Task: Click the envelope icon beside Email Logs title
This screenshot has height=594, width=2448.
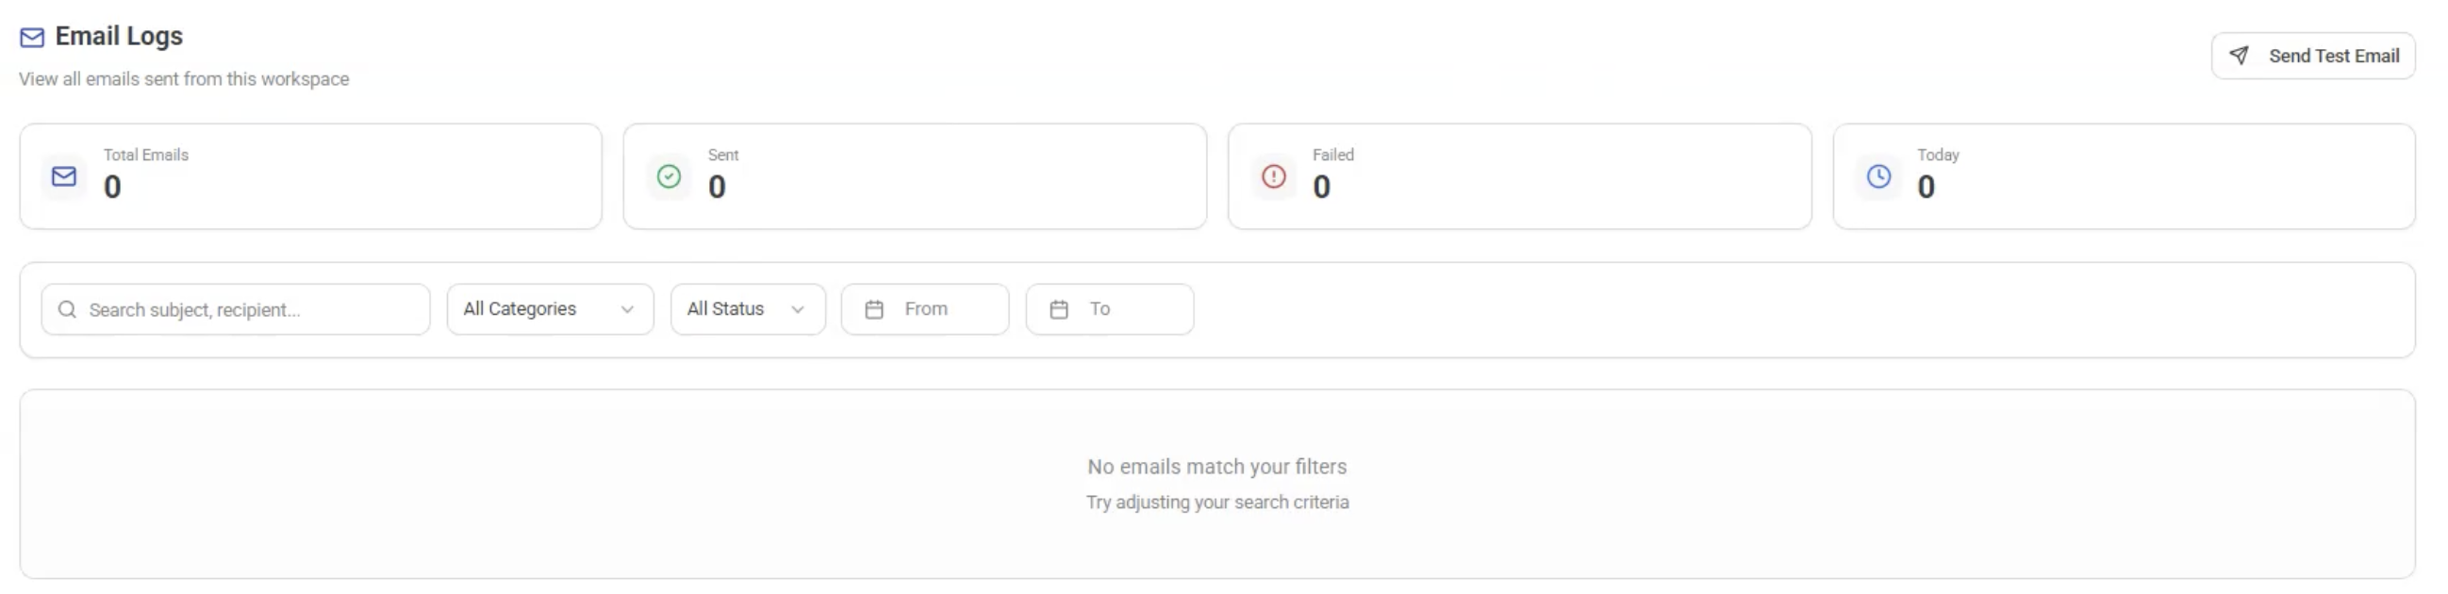Action: pos(32,37)
